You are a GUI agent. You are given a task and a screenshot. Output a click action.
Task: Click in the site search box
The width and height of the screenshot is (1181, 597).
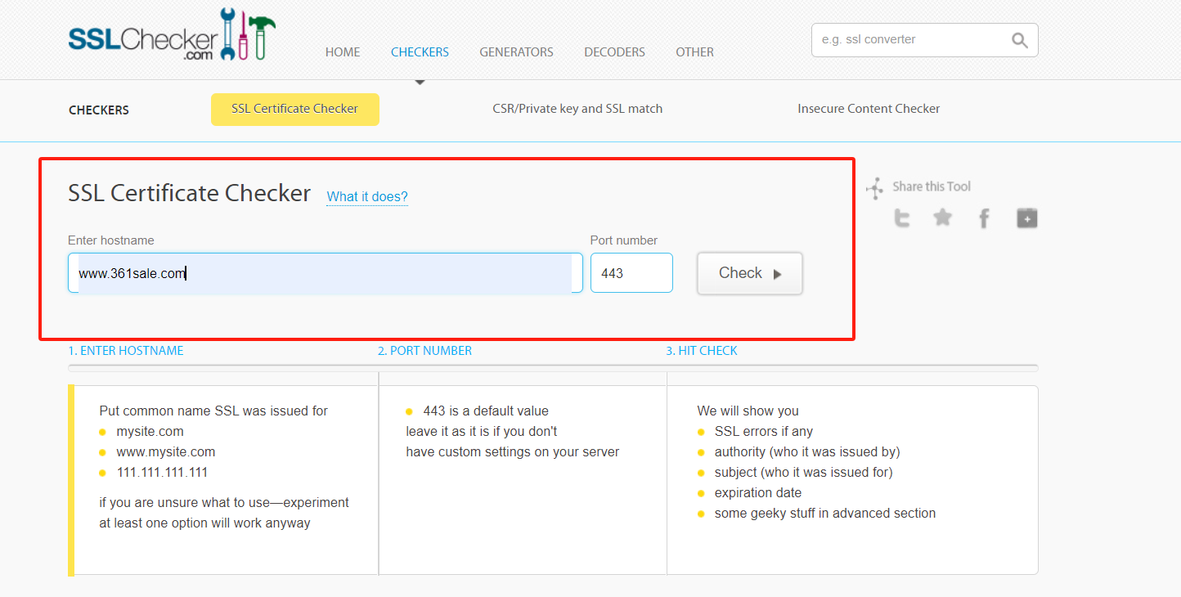point(908,40)
